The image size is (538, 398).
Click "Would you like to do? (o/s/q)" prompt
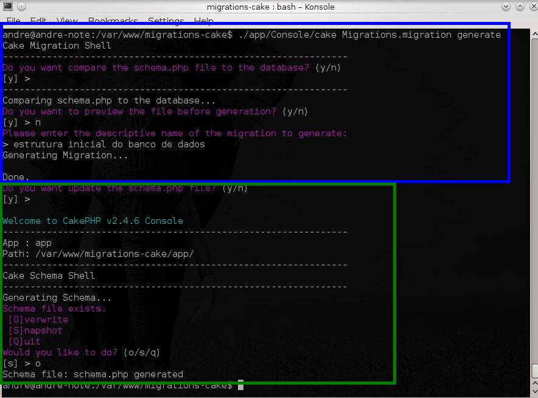[82, 353]
